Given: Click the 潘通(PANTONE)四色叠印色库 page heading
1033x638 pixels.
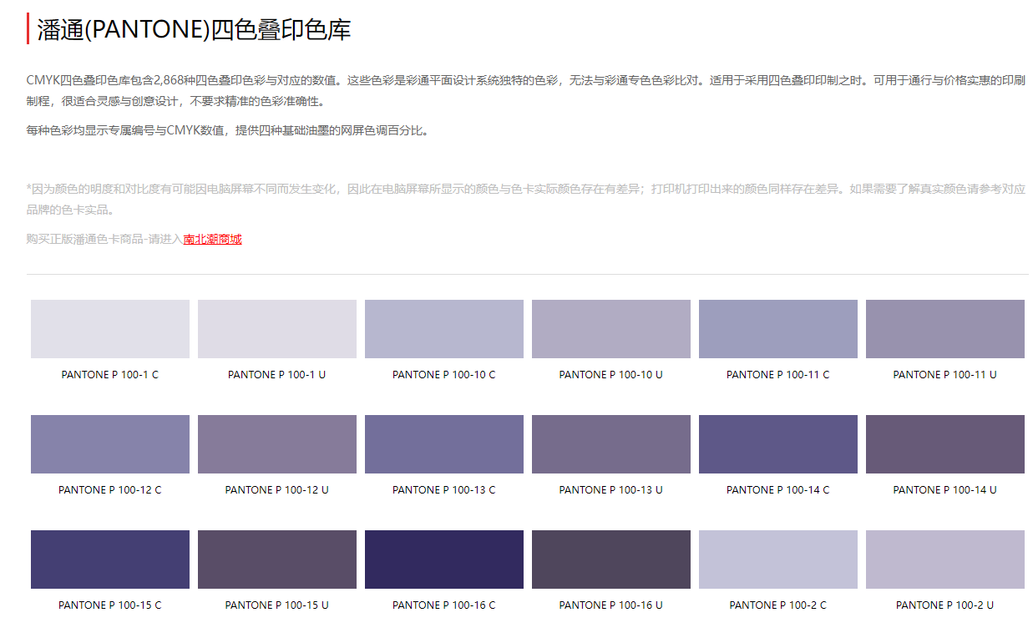Looking at the screenshot, I should 194,29.
